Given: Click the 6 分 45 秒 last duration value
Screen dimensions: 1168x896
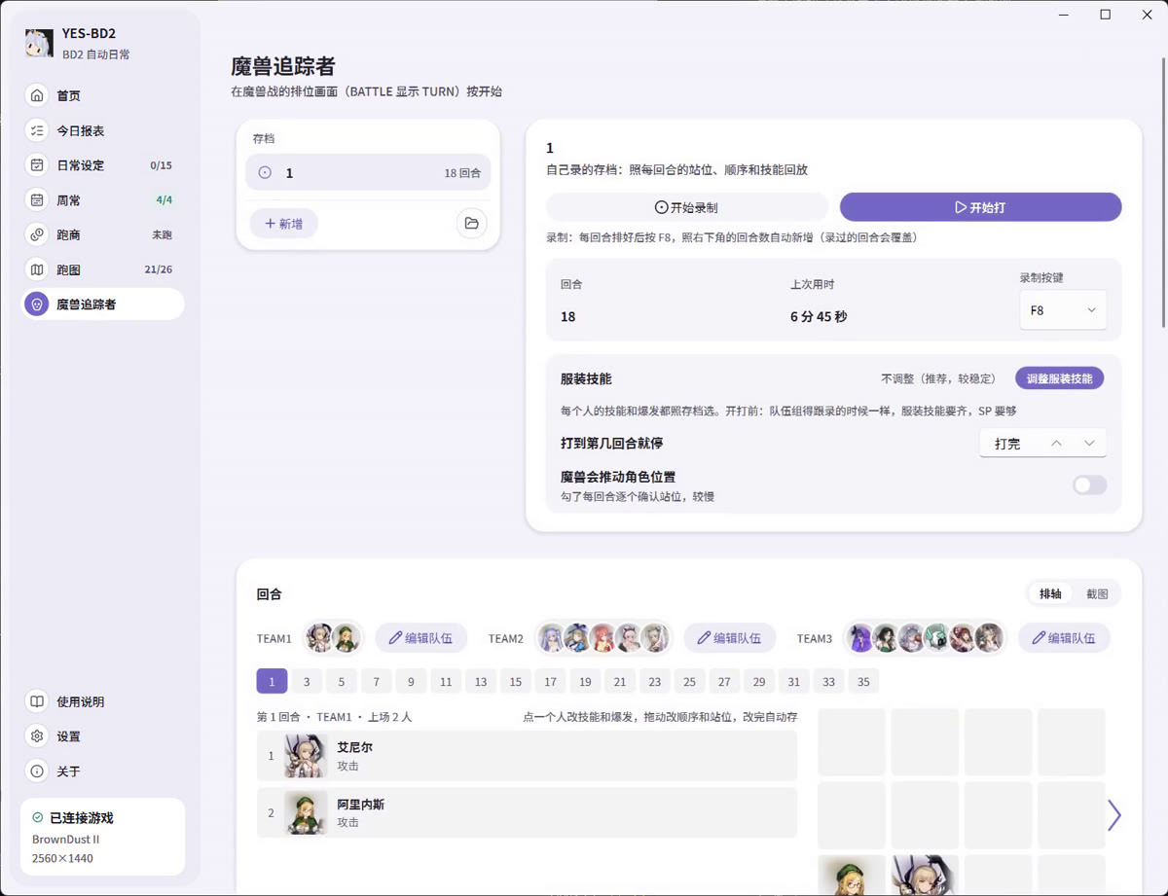Looking at the screenshot, I should [819, 316].
